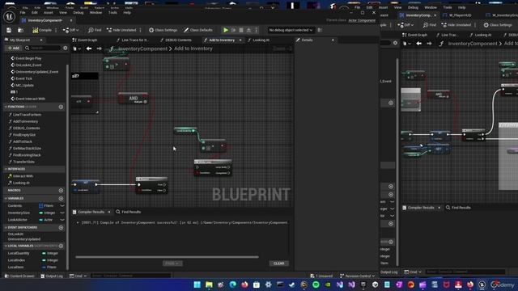The image size is (518, 291).
Task: Click the Unreal Engine logo icon
Action: (x=9, y=16)
